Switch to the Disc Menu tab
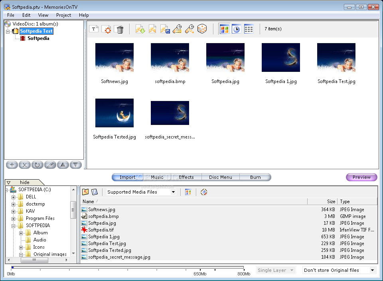The width and height of the screenshot is (383, 281). click(x=221, y=177)
